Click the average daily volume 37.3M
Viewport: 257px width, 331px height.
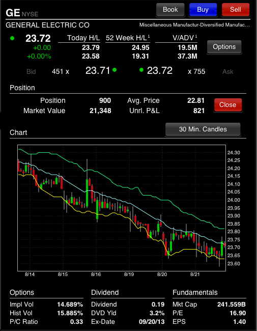click(x=187, y=56)
